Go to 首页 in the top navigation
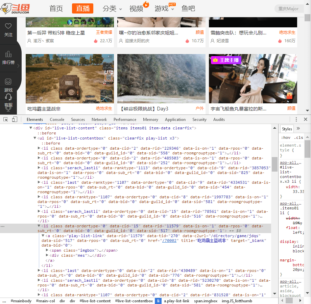The width and height of the screenshot is (311, 304). [56, 8]
